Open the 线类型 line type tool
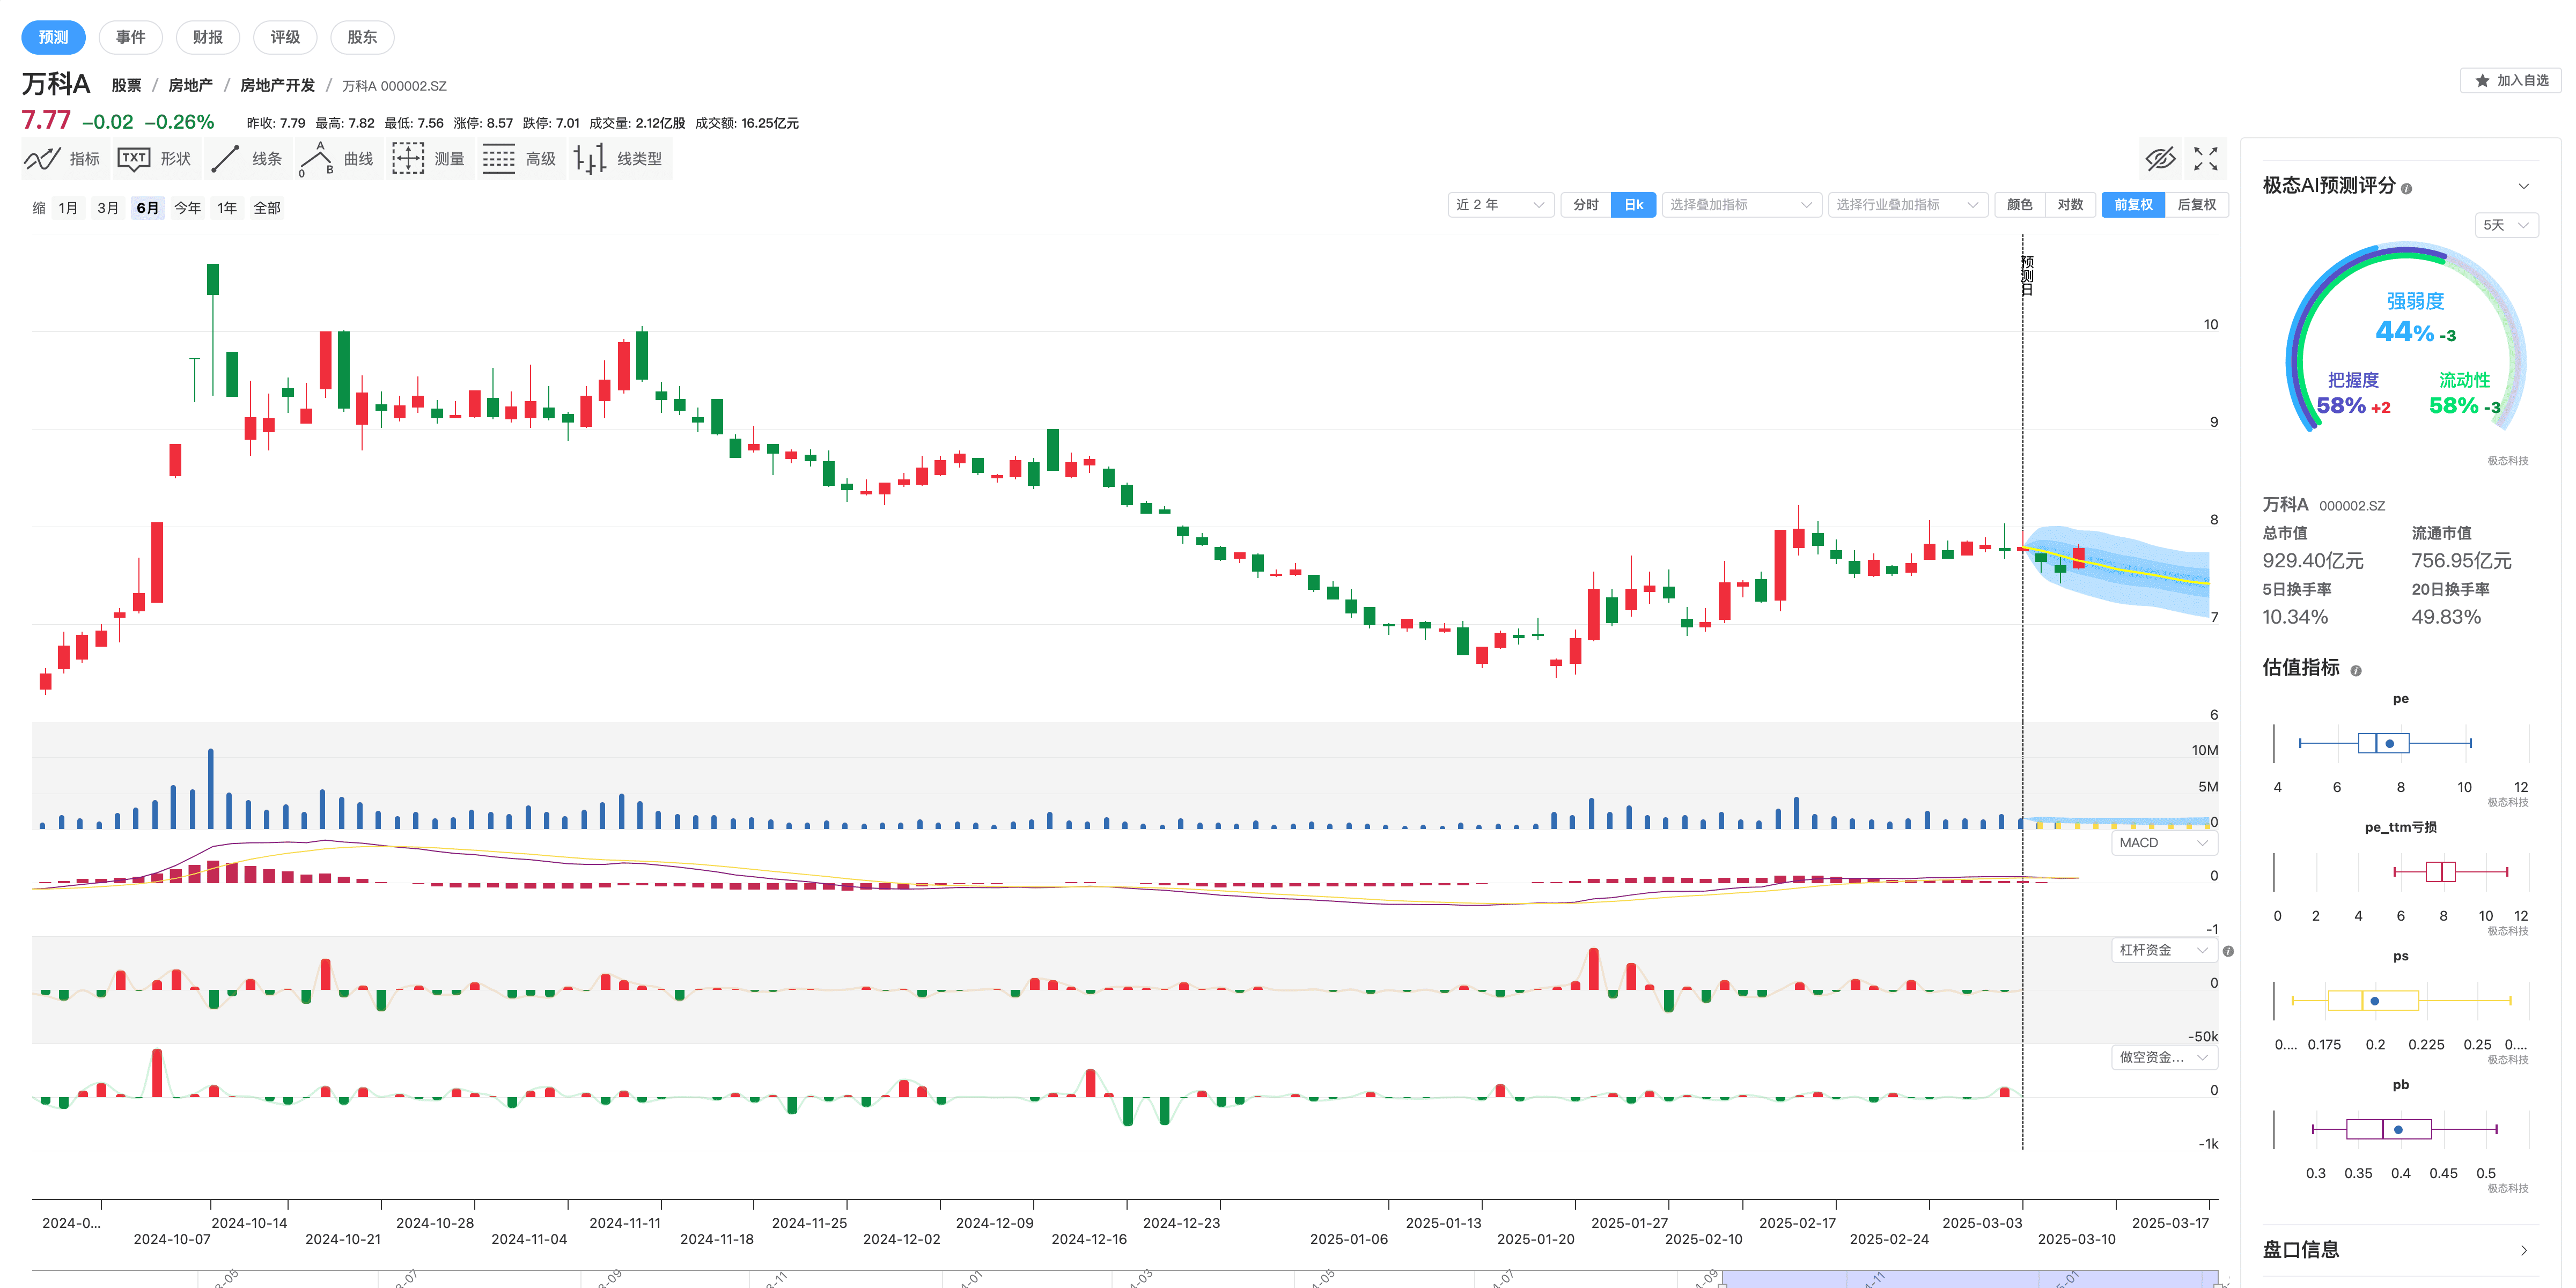 (x=619, y=159)
